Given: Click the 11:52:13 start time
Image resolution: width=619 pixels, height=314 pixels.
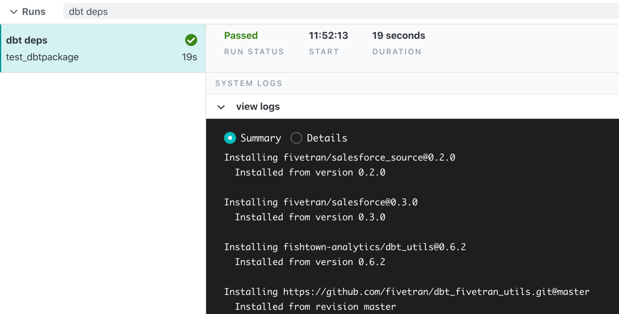Looking at the screenshot, I should click(x=329, y=35).
